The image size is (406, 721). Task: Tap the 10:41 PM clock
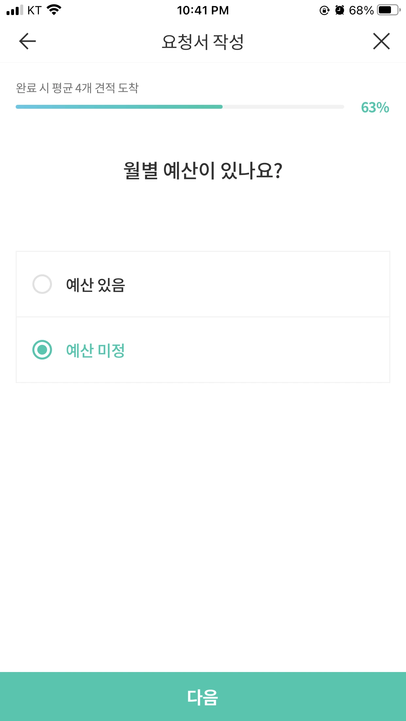point(203,10)
